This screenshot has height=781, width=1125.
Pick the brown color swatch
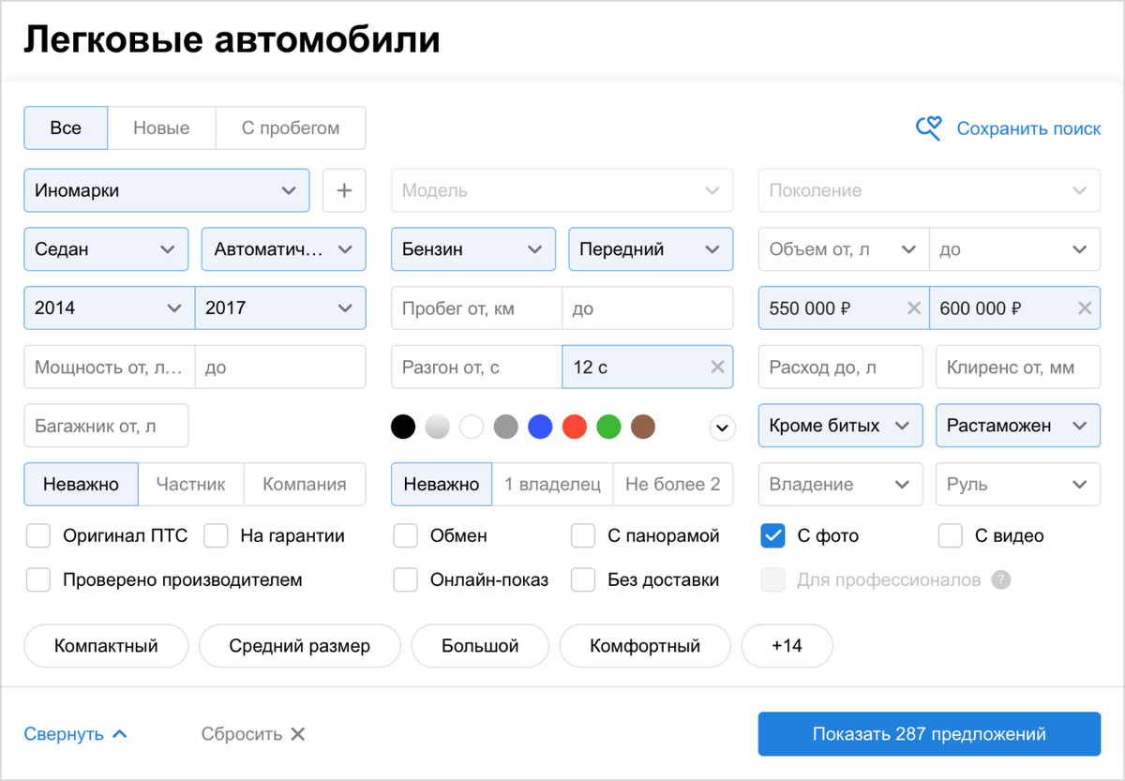643,428
